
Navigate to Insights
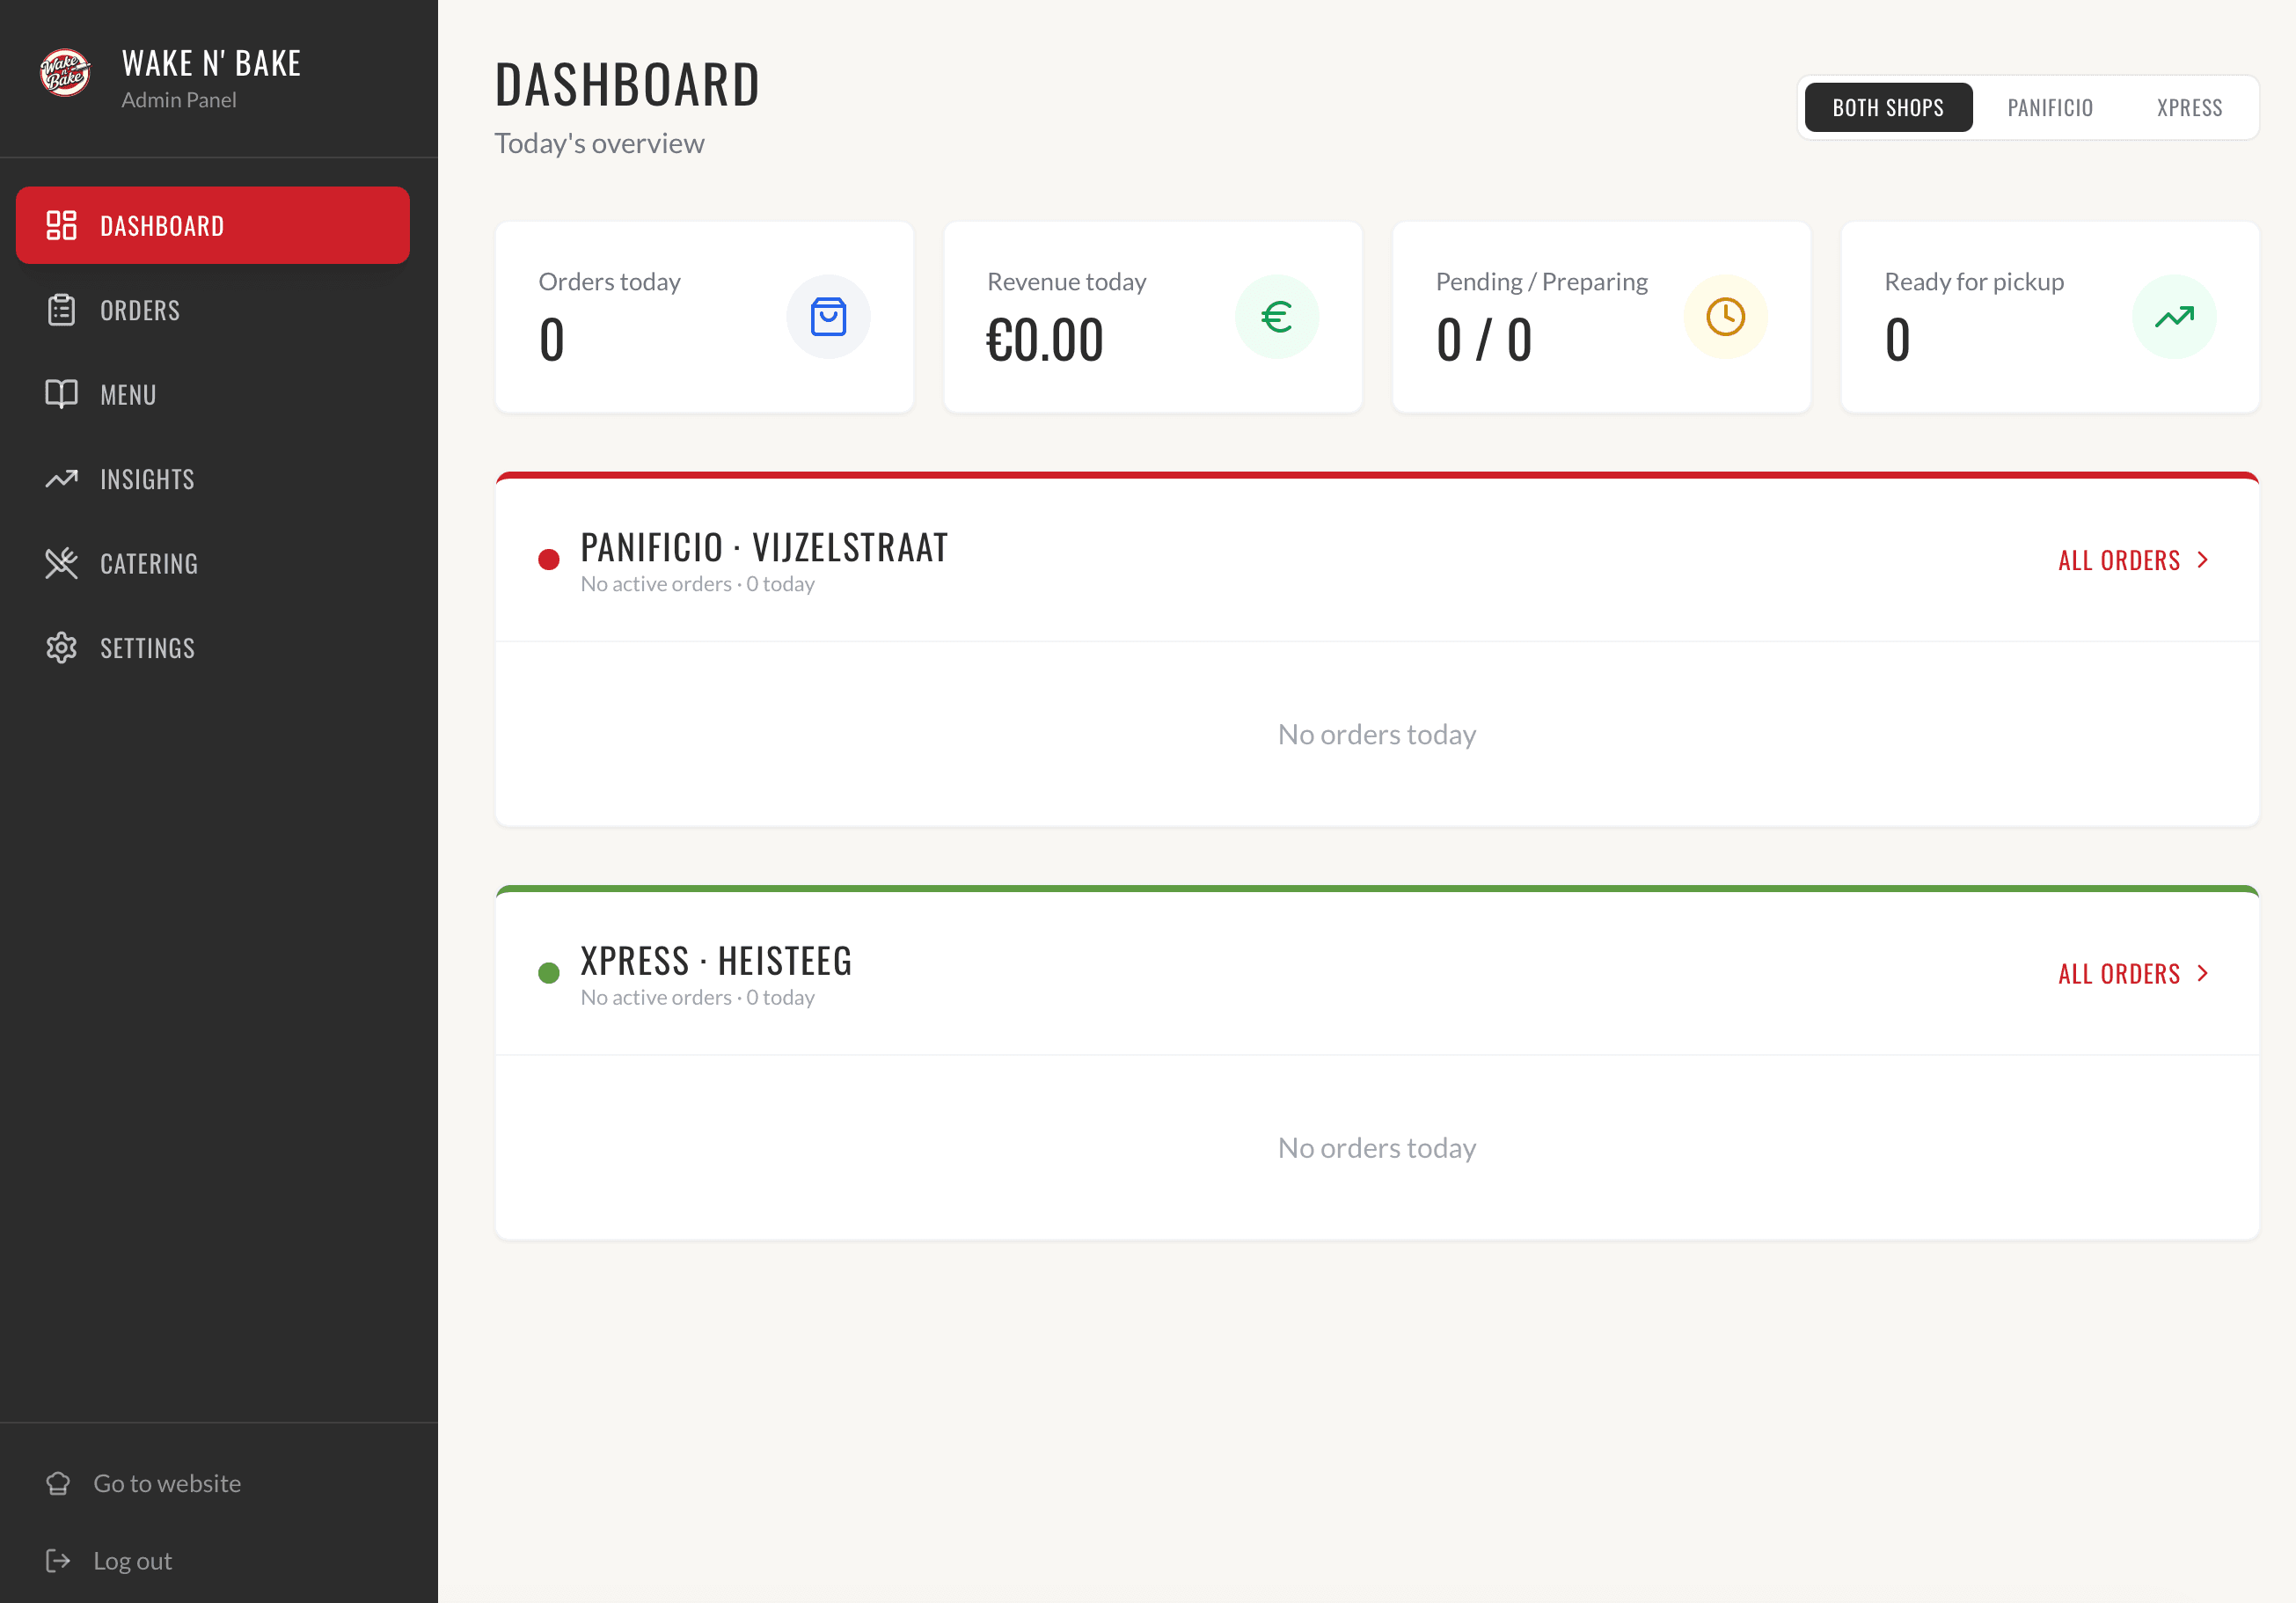[213, 479]
